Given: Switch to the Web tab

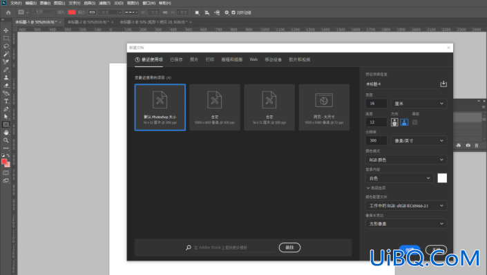Looking at the screenshot, I should (x=254, y=59).
